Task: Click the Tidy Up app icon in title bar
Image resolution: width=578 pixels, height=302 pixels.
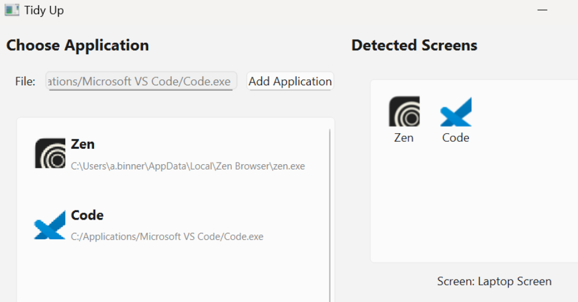Action: point(12,10)
